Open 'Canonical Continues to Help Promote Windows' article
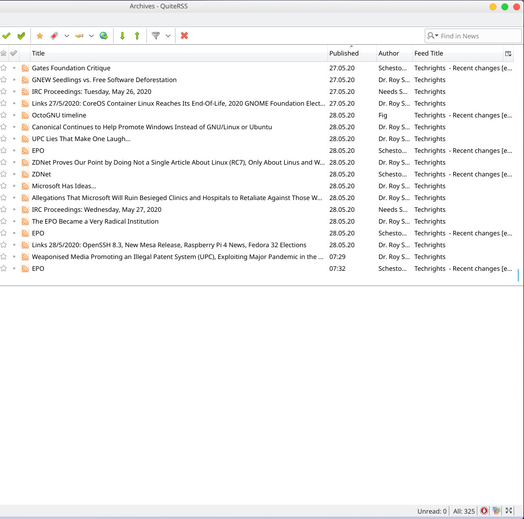The image size is (524, 519). 152,127
